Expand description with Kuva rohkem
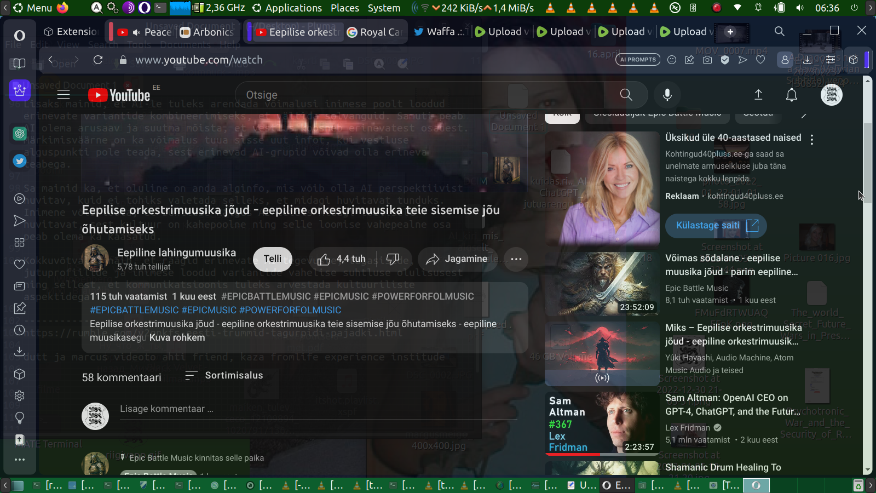The image size is (876, 493). [177, 337]
